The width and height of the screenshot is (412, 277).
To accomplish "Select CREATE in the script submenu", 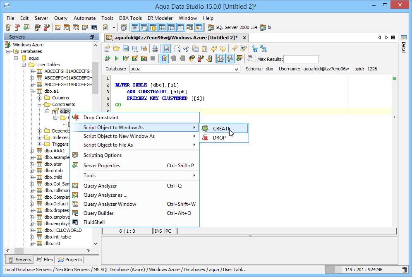I will [x=224, y=129].
